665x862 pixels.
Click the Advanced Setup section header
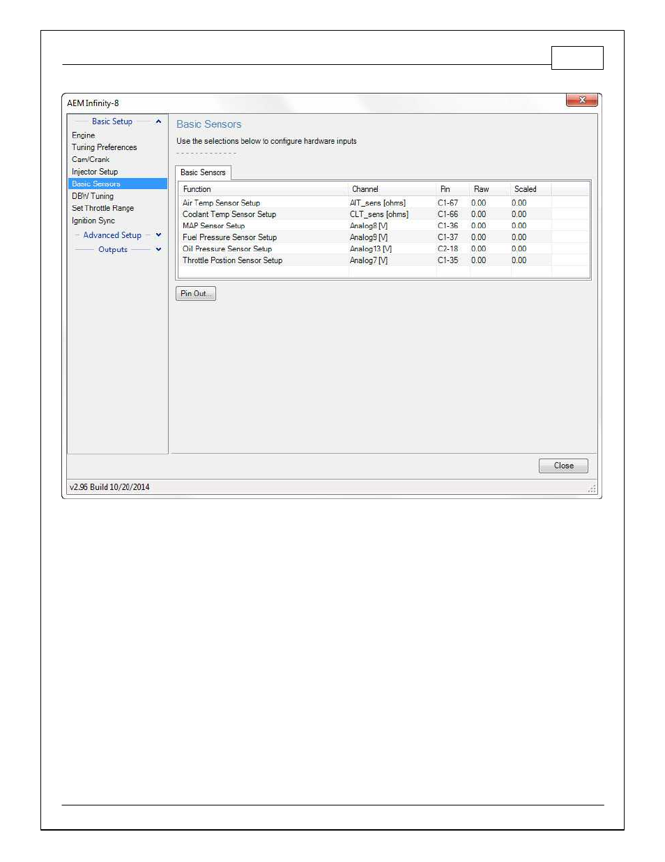point(112,235)
